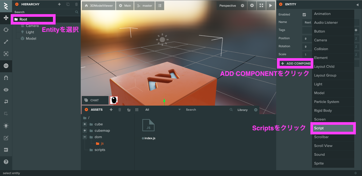Image resolution: width=362 pixels, height=176 pixels.
Task: Click the Library arrow icon
Action: coord(256,110)
